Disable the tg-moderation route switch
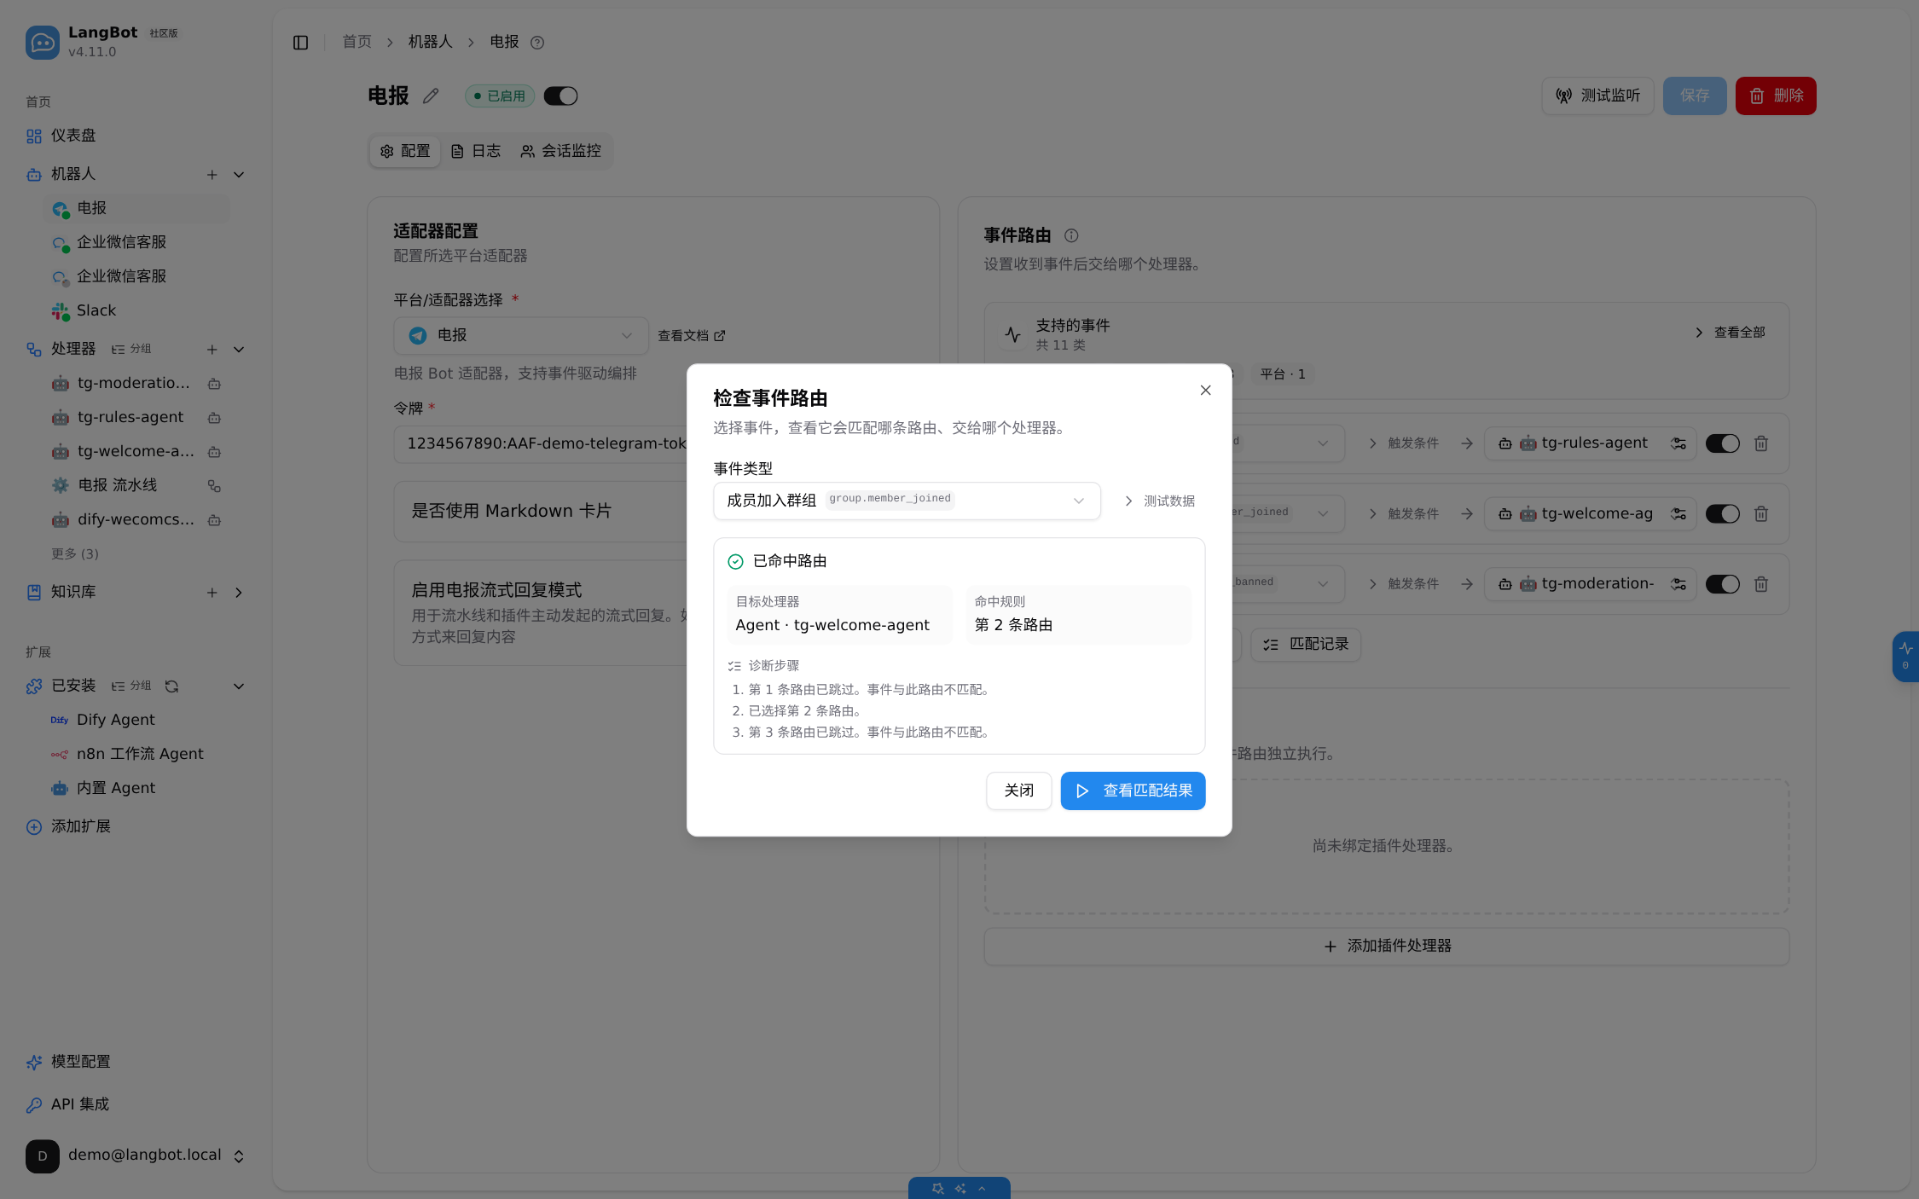This screenshot has height=1199, width=1919. click(1722, 584)
